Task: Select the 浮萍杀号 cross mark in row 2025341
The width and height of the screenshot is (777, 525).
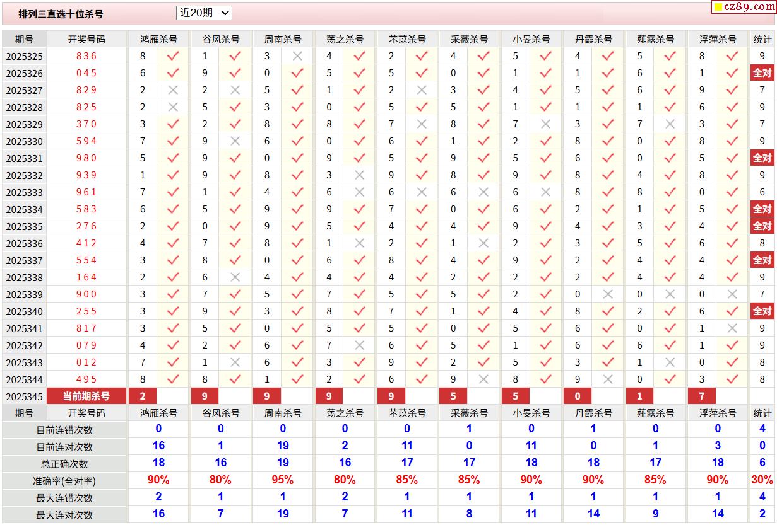Action: 732,328
